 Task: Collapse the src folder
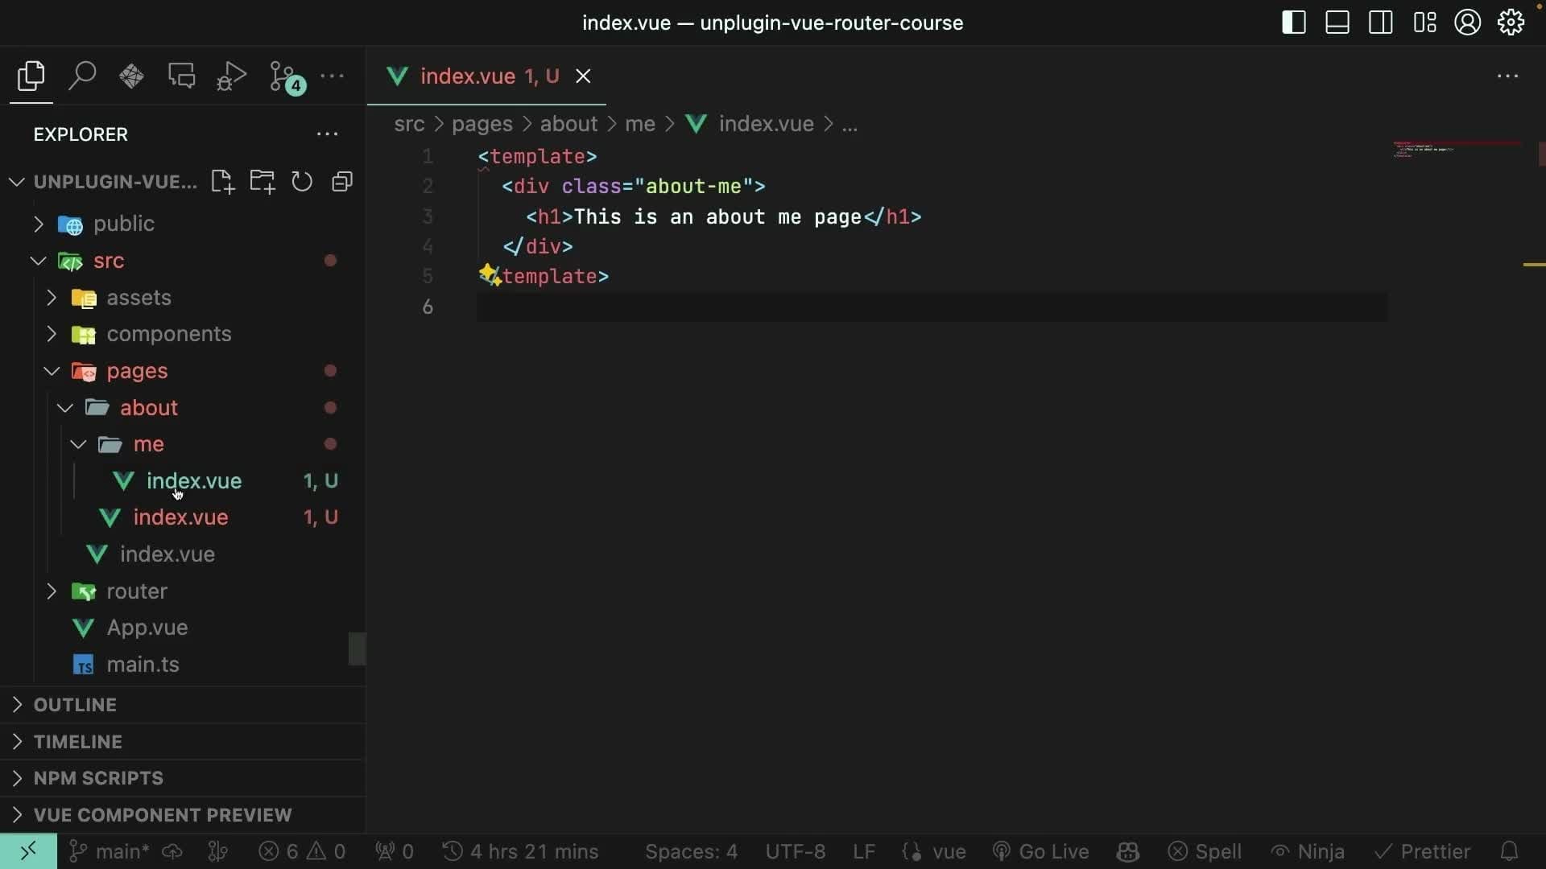pos(39,261)
